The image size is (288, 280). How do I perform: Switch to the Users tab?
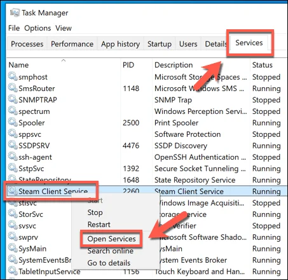[x=188, y=44]
